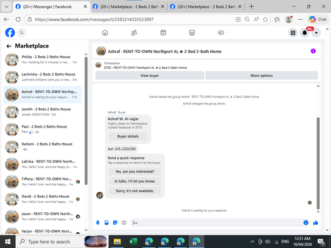Open the Friends icon in top navigation
Viewport: 331px width, 248px height.
click(x=134, y=32)
